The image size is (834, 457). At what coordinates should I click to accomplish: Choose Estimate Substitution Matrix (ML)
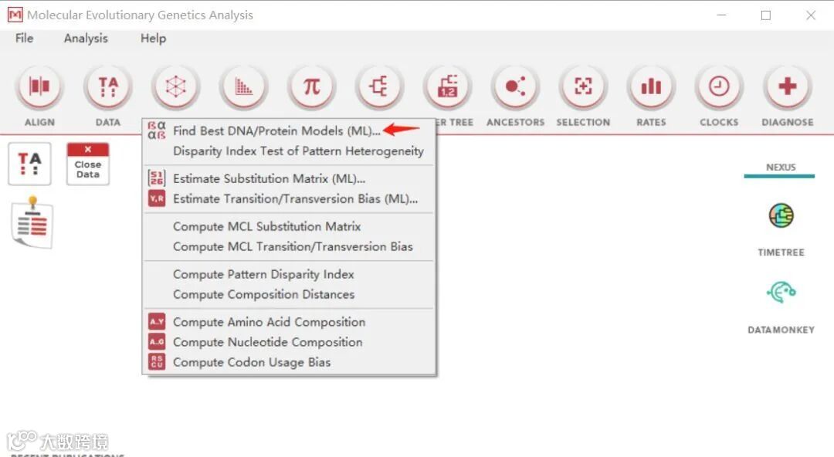point(290,179)
